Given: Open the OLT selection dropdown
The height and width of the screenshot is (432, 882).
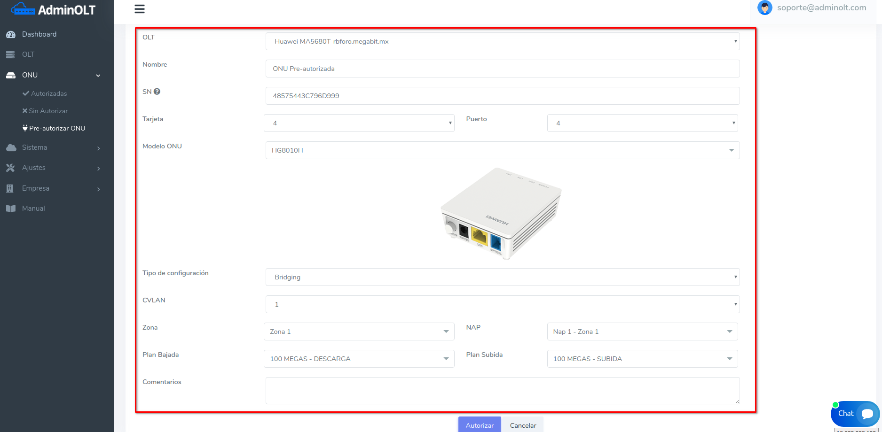Looking at the screenshot, I should pyautogui.click(x=502, y=41).
